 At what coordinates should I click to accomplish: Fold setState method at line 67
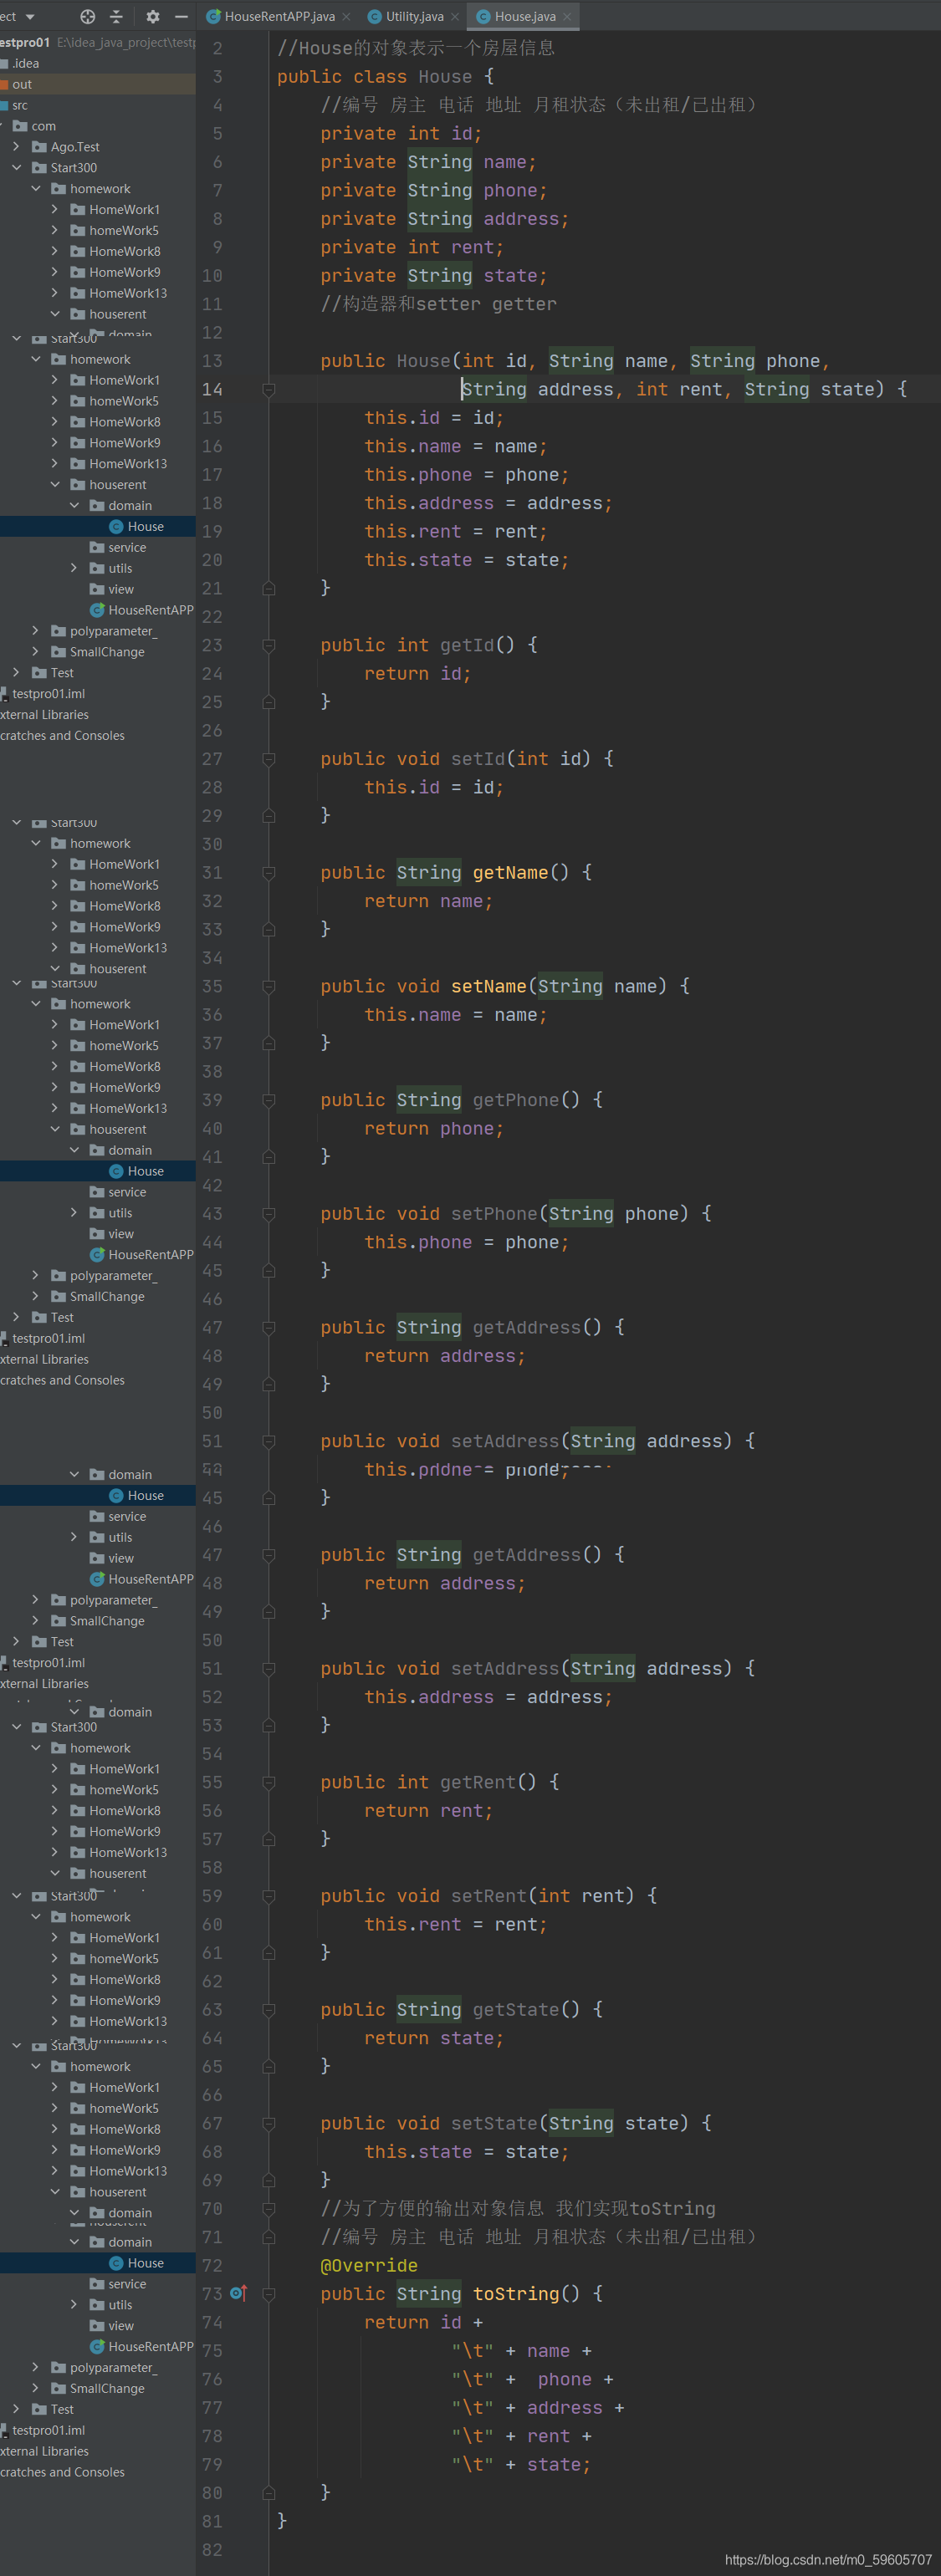(x=268, y=2124)
